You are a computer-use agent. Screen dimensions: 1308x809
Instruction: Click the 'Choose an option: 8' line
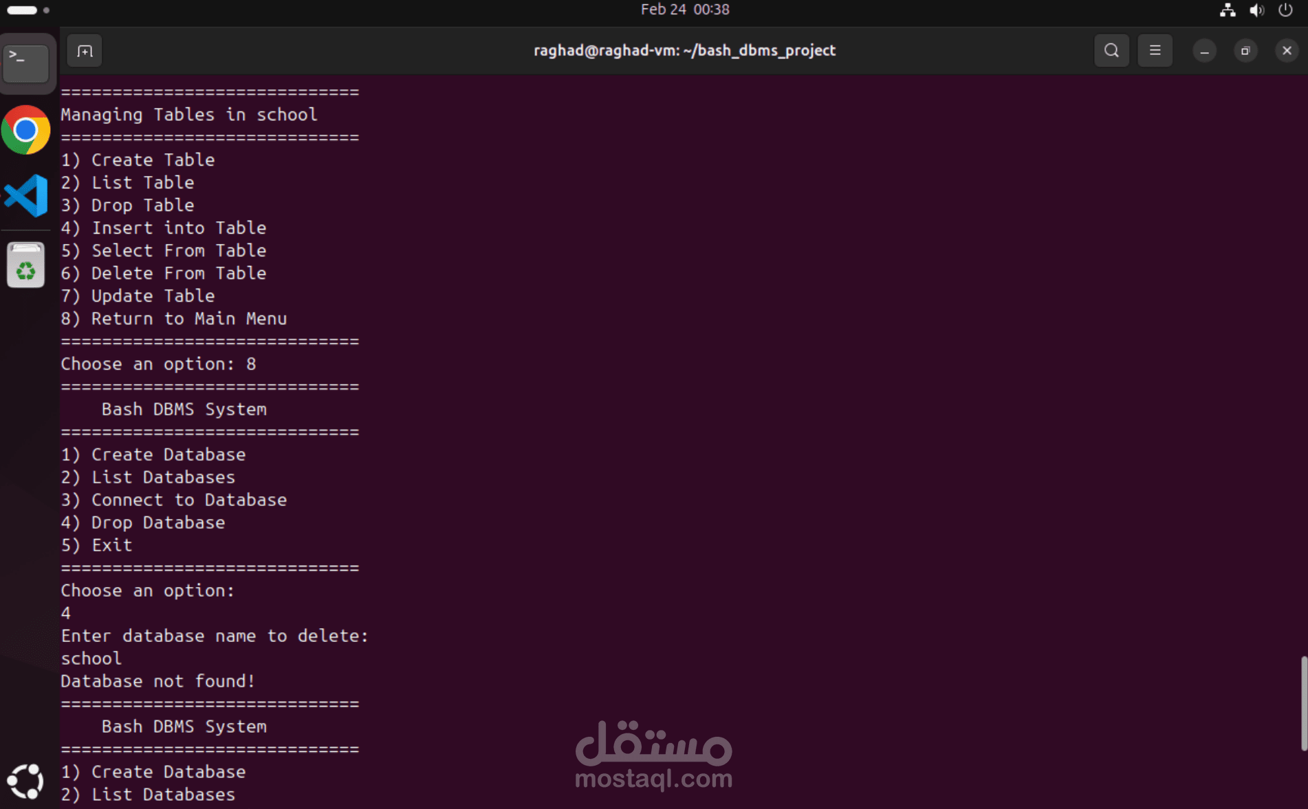[158, 364]
